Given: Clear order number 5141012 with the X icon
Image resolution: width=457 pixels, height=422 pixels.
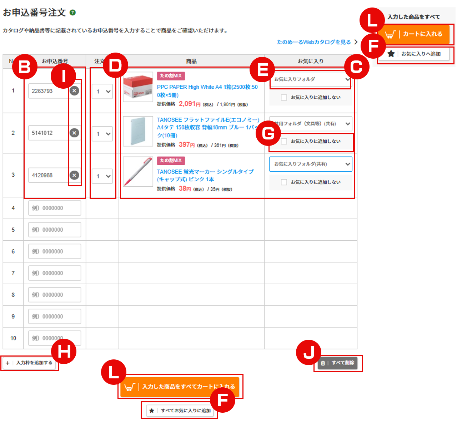Looking at the screenshot, I should pos(74,133).
